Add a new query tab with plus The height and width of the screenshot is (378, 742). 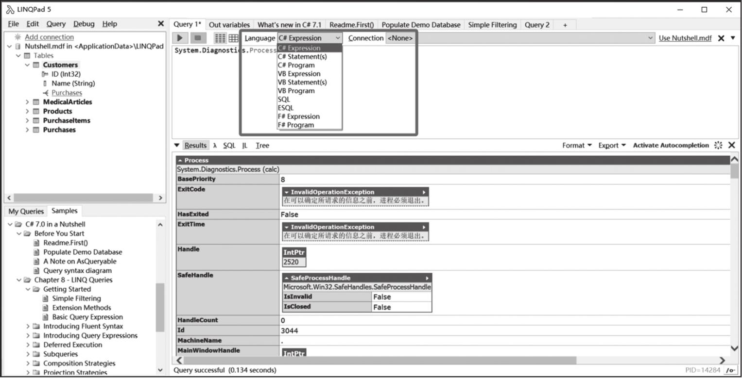[x=565, y=25]
